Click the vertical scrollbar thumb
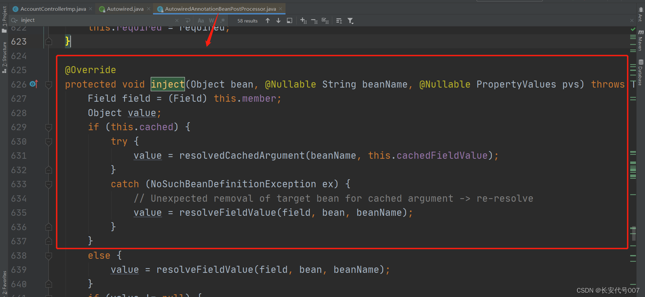The width and height of the screenshot is (645, 297). [634, 234]
